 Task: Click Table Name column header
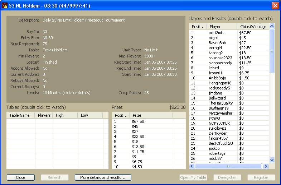coord(20,115)
